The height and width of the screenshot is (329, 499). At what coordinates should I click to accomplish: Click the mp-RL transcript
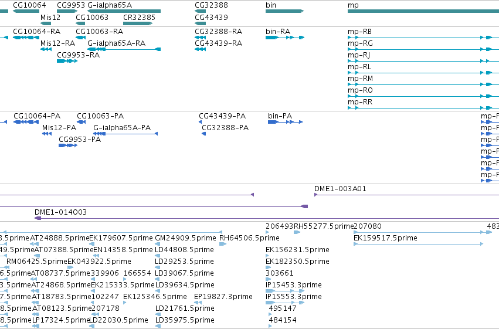(x=359, y=67)
